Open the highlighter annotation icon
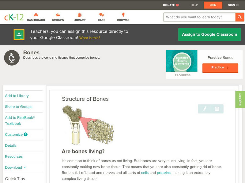 tap(205, 109)
